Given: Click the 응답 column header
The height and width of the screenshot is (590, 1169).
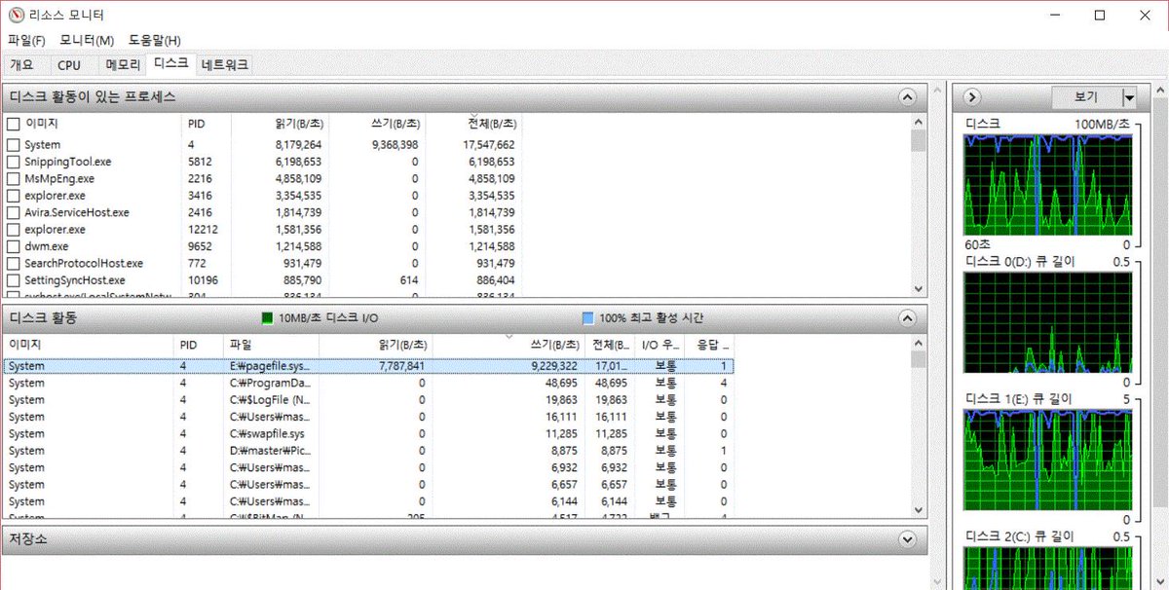Looking at the screenshot, I should tap(708, 345).
